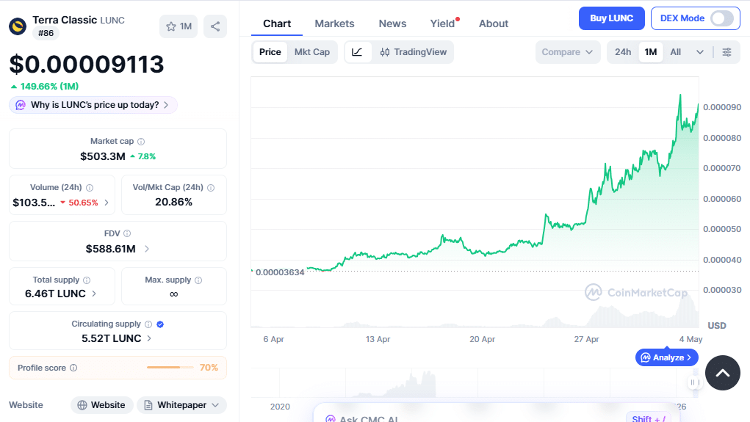The width and height of the screenshot is (750, 422).
Task: Click the 149.66% (1M) change
Action: point(45,87)
